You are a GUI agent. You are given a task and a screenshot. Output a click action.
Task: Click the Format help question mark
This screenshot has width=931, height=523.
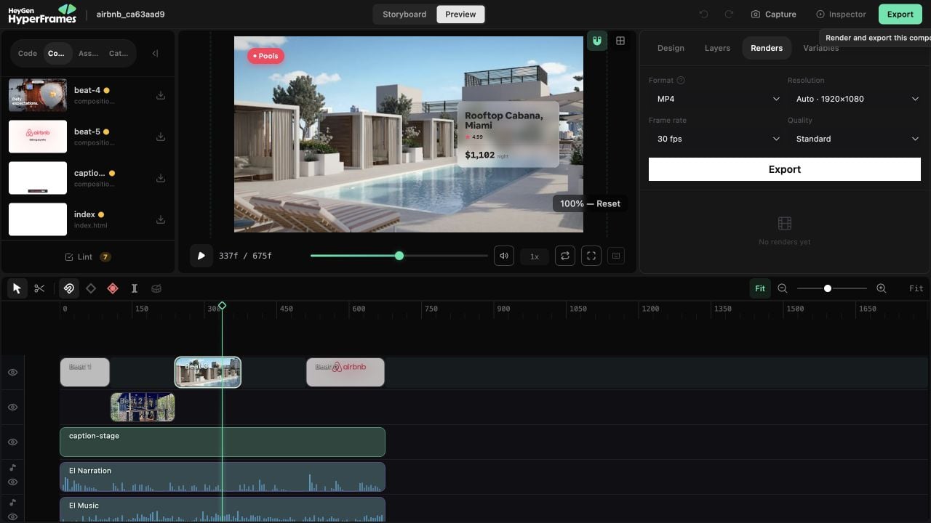pos(681,81)
